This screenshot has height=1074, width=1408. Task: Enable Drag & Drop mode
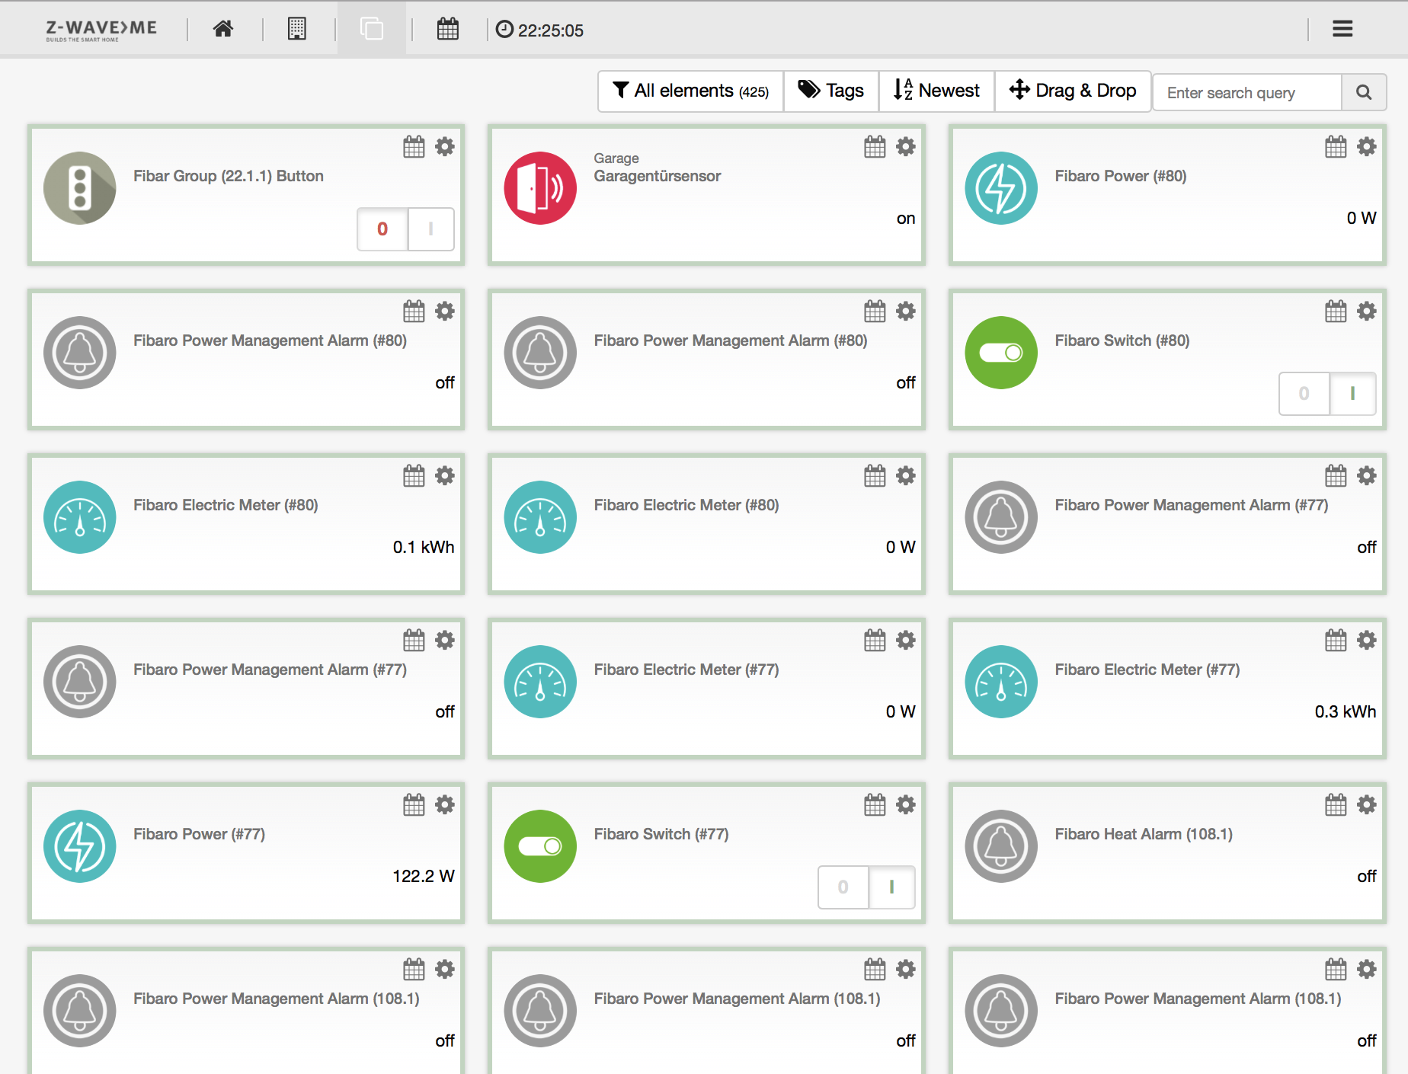(x=1072, y=91)
